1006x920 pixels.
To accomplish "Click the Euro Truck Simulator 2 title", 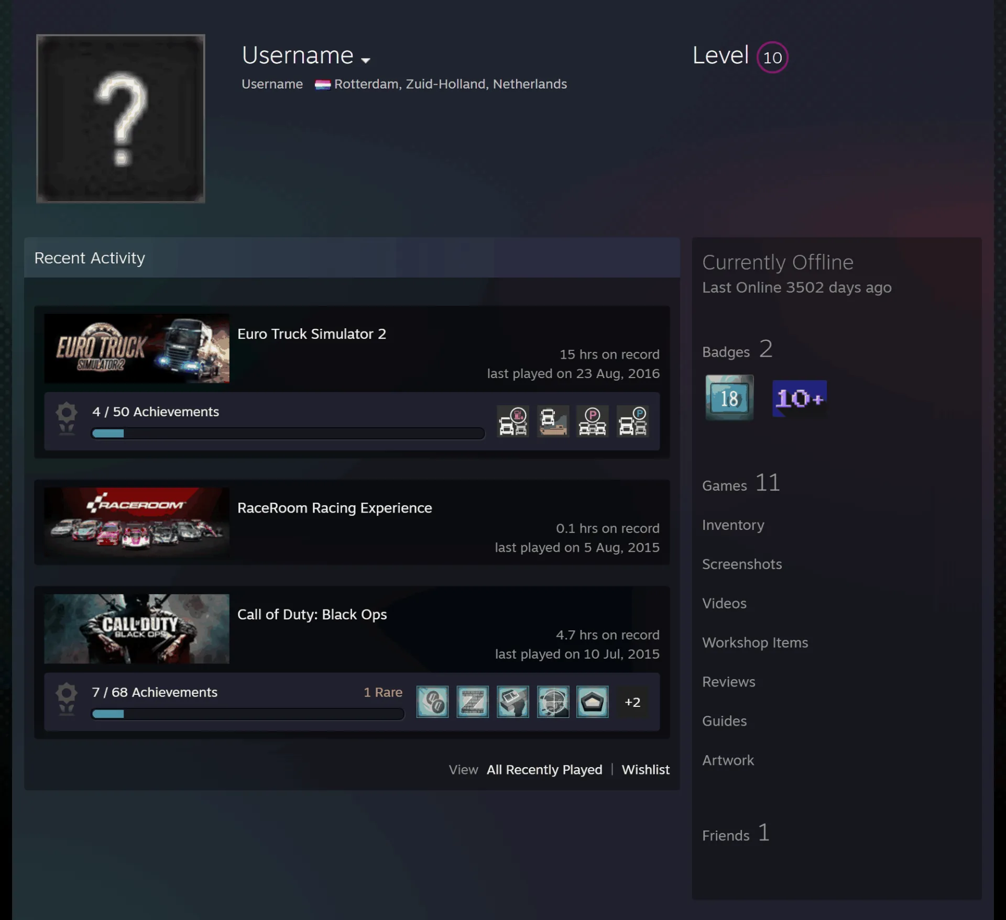I will (312, 334).
